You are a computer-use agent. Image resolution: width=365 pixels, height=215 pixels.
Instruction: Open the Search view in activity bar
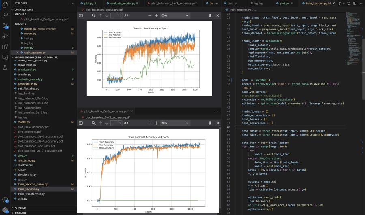(x=5, y=15)
